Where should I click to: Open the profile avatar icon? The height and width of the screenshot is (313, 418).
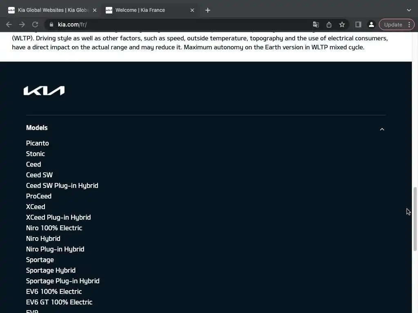371,24
